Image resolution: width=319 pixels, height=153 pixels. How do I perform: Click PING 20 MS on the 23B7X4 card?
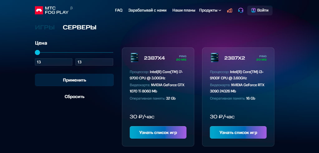click(181, 58)
